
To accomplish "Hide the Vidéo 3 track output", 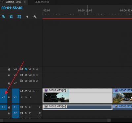I will (x=26, y=75).
